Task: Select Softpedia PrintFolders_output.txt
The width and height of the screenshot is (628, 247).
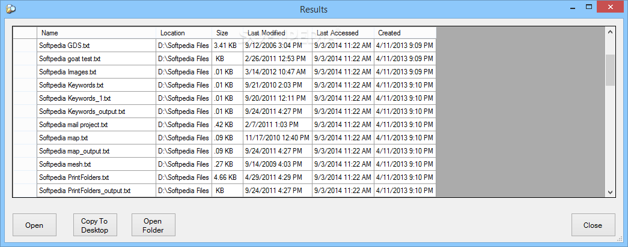Action: click(x=97, y=191)
